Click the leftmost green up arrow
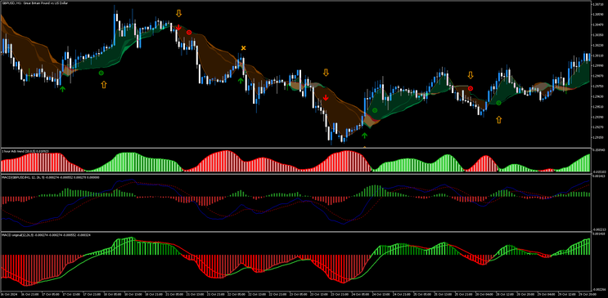The height and width of the screenshot is (298, 608). (62, 90)
